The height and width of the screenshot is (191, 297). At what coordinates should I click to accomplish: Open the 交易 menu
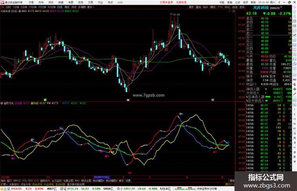tap(91, 3)
